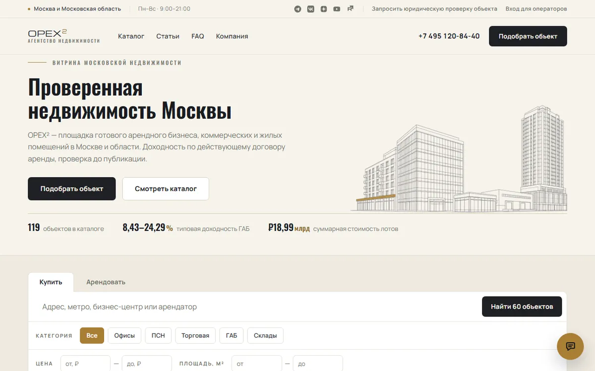Screen dimensions: 595x371
Task: Click the 'Пн–Вс · 9:00–21:00' hours text
Action: click(x=164, y=9)
